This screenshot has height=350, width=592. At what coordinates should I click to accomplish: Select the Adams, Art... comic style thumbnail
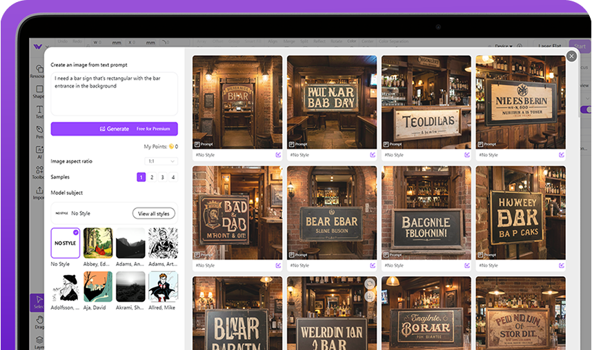(x=163, y=243)
